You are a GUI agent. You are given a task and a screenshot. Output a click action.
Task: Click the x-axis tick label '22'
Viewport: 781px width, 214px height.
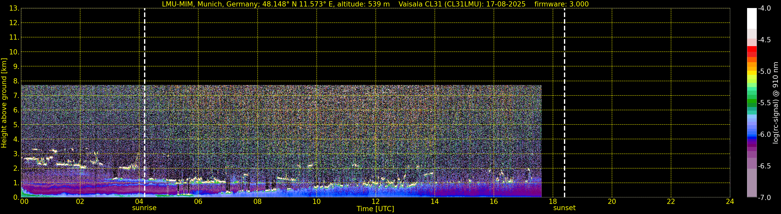point(671,202)
